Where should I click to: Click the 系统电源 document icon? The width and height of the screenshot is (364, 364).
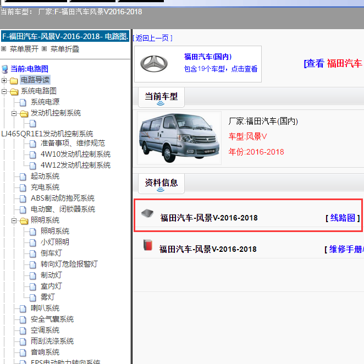[x=23, y=102]
